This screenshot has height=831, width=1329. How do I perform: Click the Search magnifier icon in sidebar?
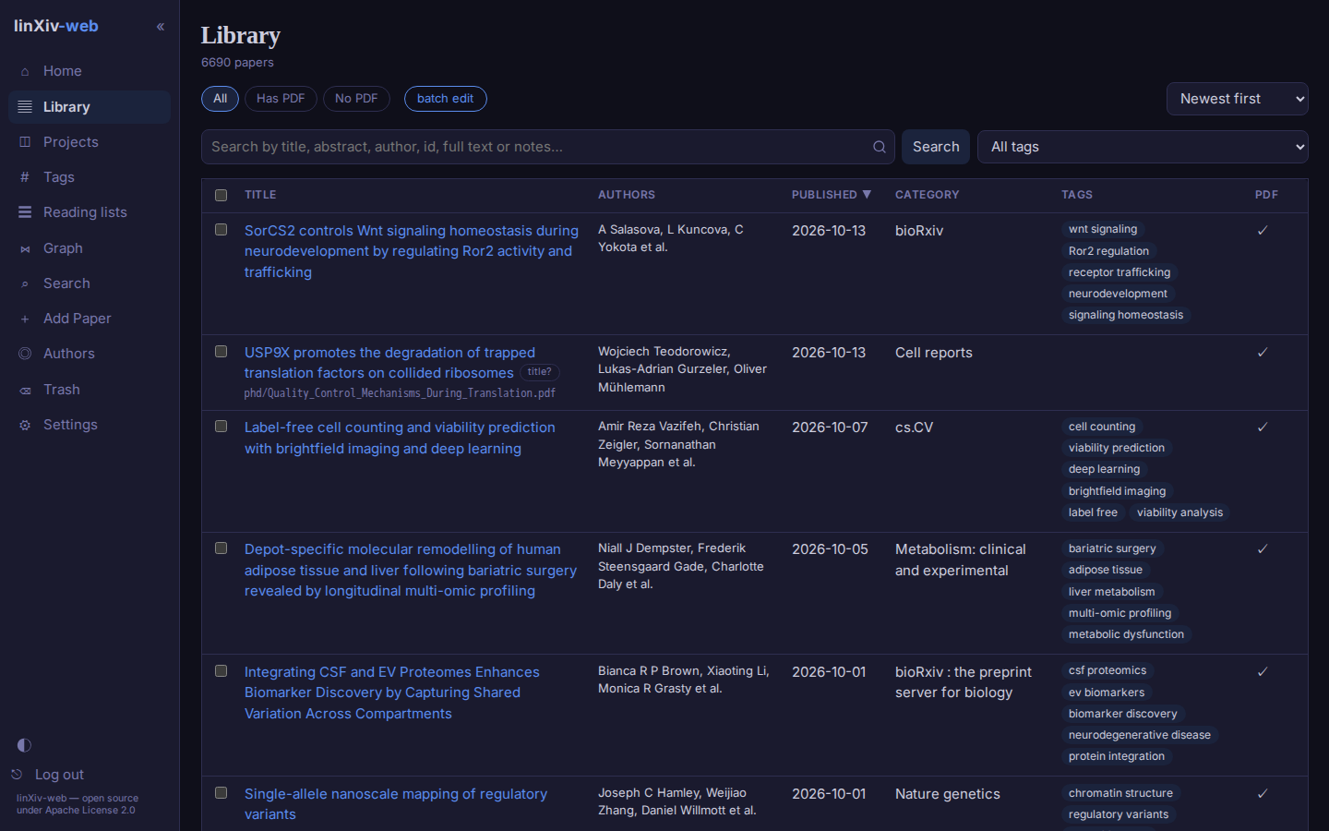25,283
